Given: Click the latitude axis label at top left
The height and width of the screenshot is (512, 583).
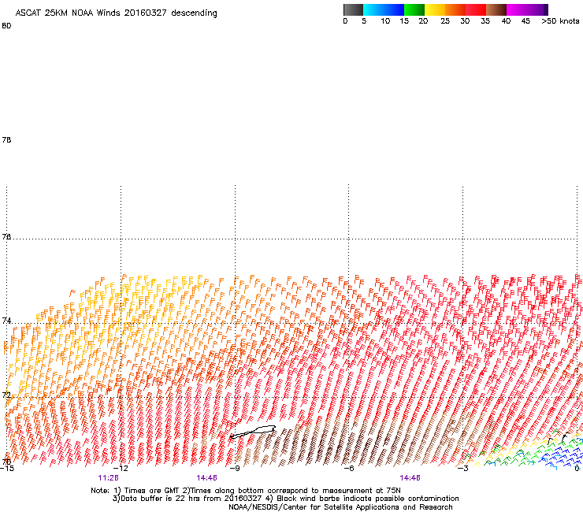Looking at the screenshot, I should coord(6,26).
